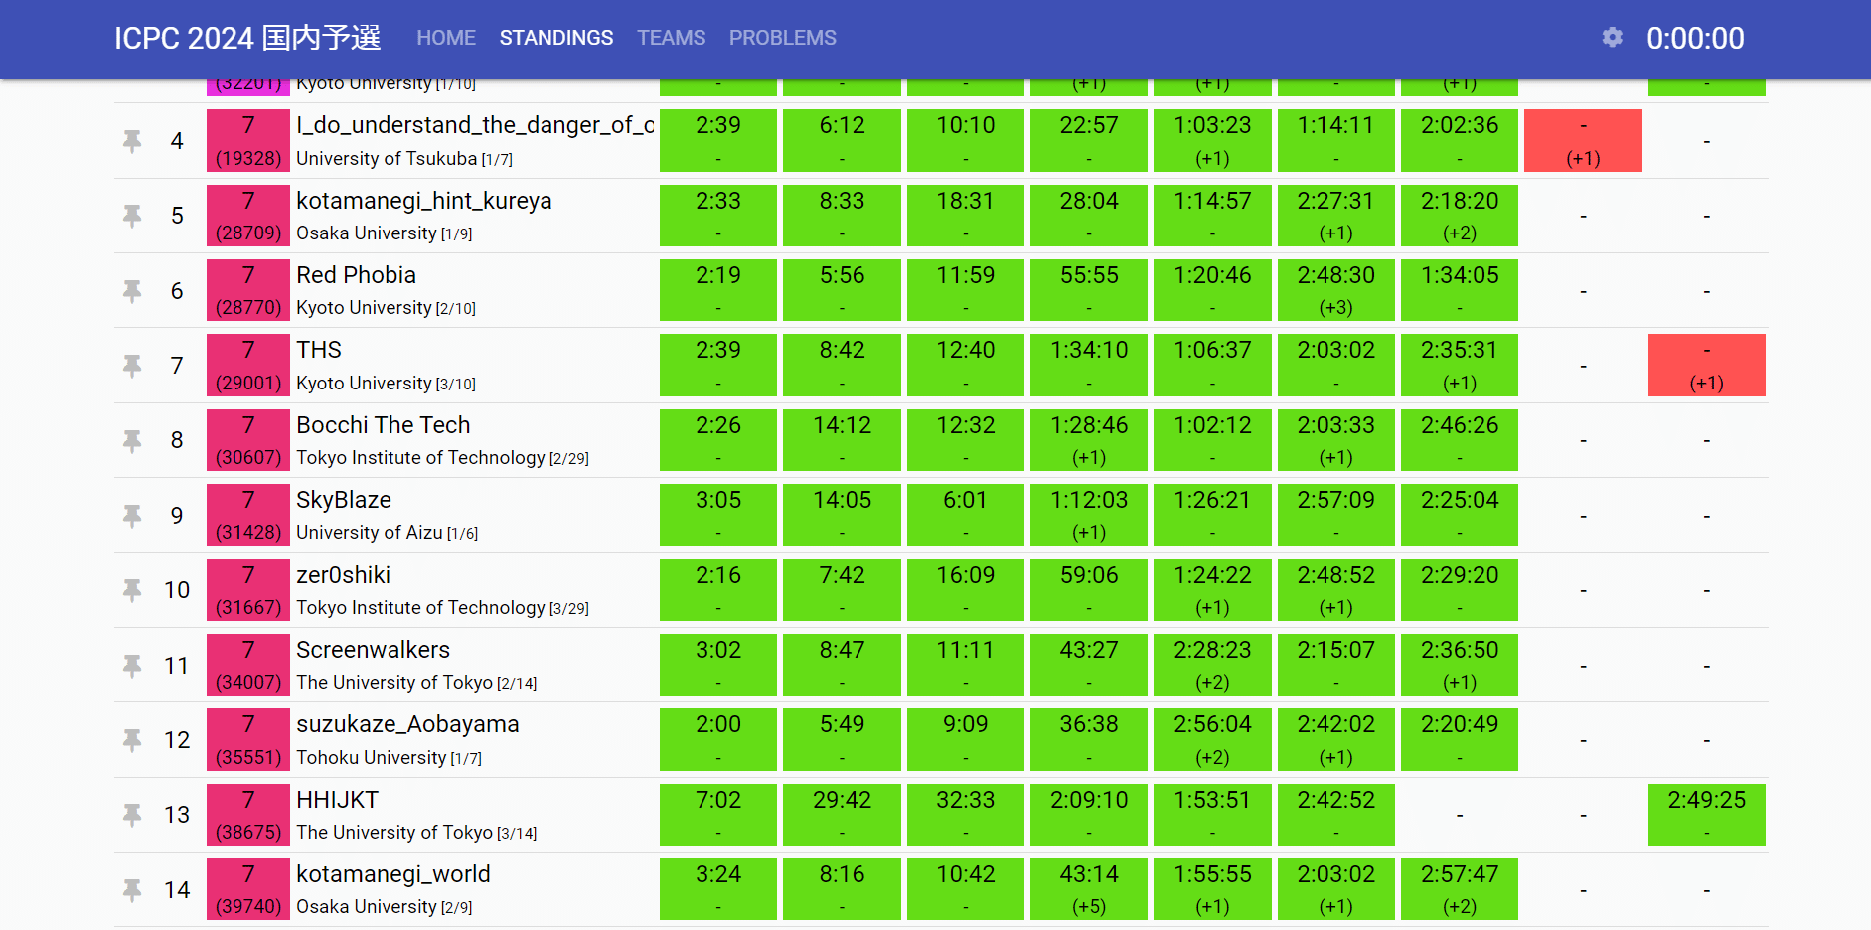Screen dimensions: 1871x930
Task: Pin the kotamanegi_hint_kureya team row
Action: pyautogui.click(x=132, y=216)
